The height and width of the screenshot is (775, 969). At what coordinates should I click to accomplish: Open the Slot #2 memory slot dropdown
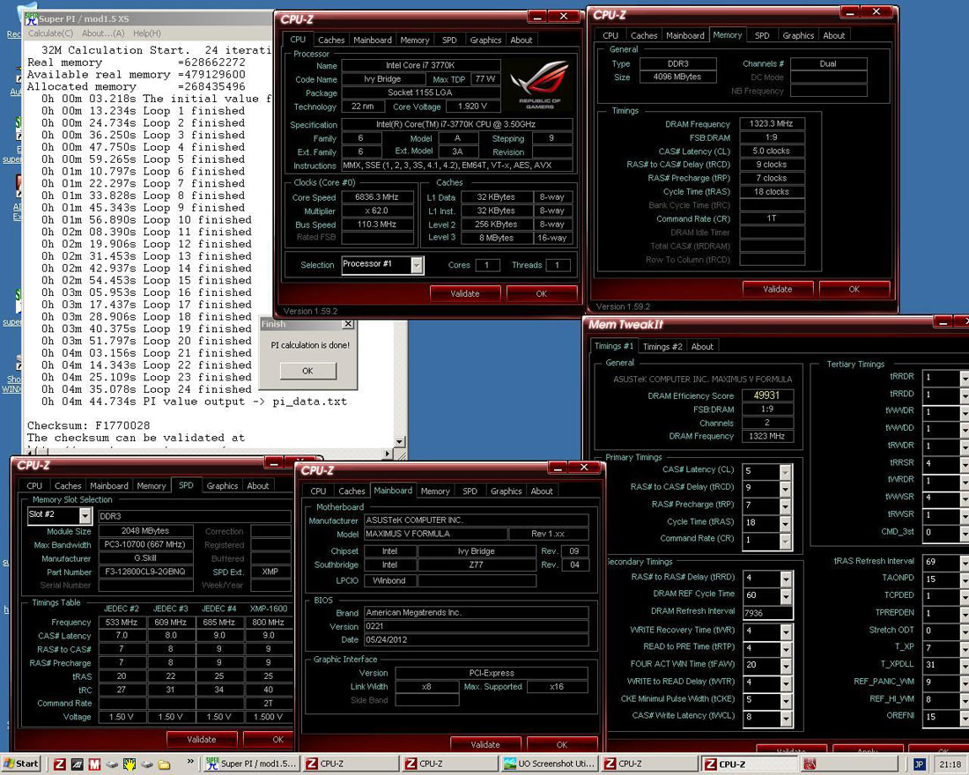pos(85,516)
